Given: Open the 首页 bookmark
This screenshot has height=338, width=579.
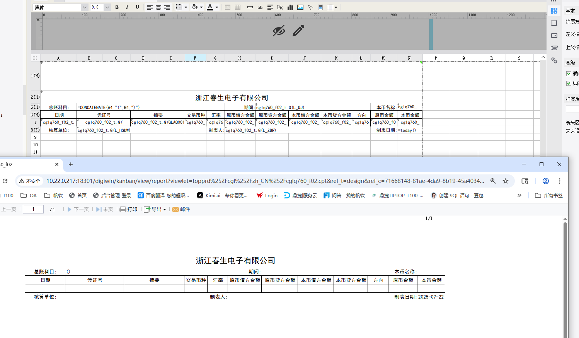Looking at the screenshot, I should [78, 195].
